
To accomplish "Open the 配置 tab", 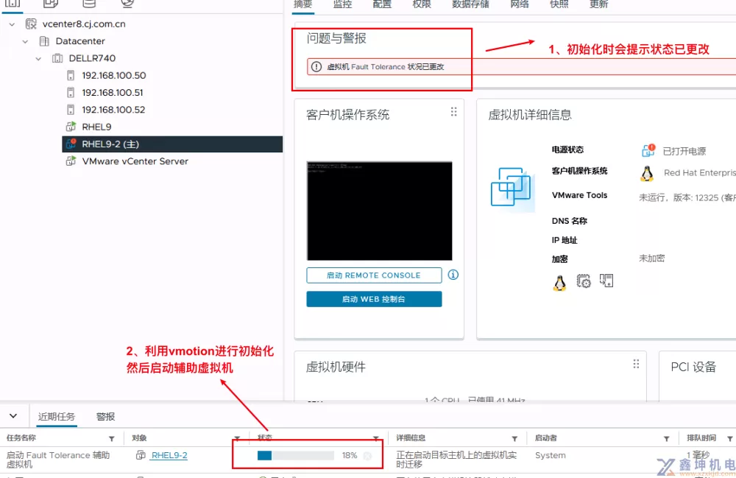I will pos(381,4).
